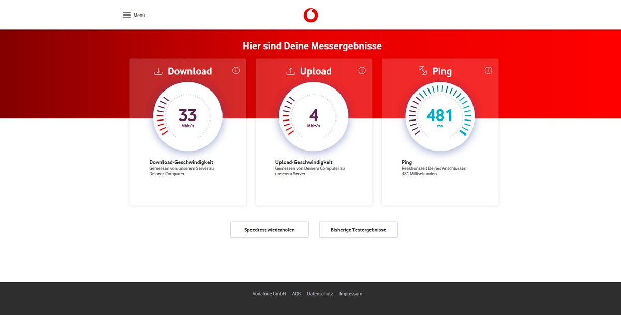Open the hamburger Menü icon

(x=127, y=15)
